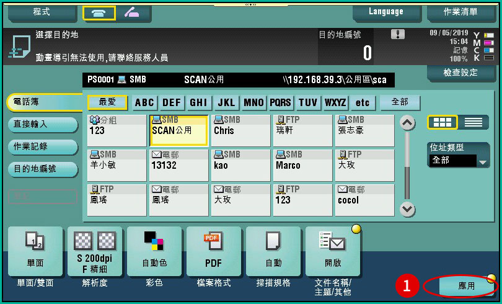Open the 自動色 color mode setting
Image resolution: width=502 pixels, height=304 pixels.
154,251
